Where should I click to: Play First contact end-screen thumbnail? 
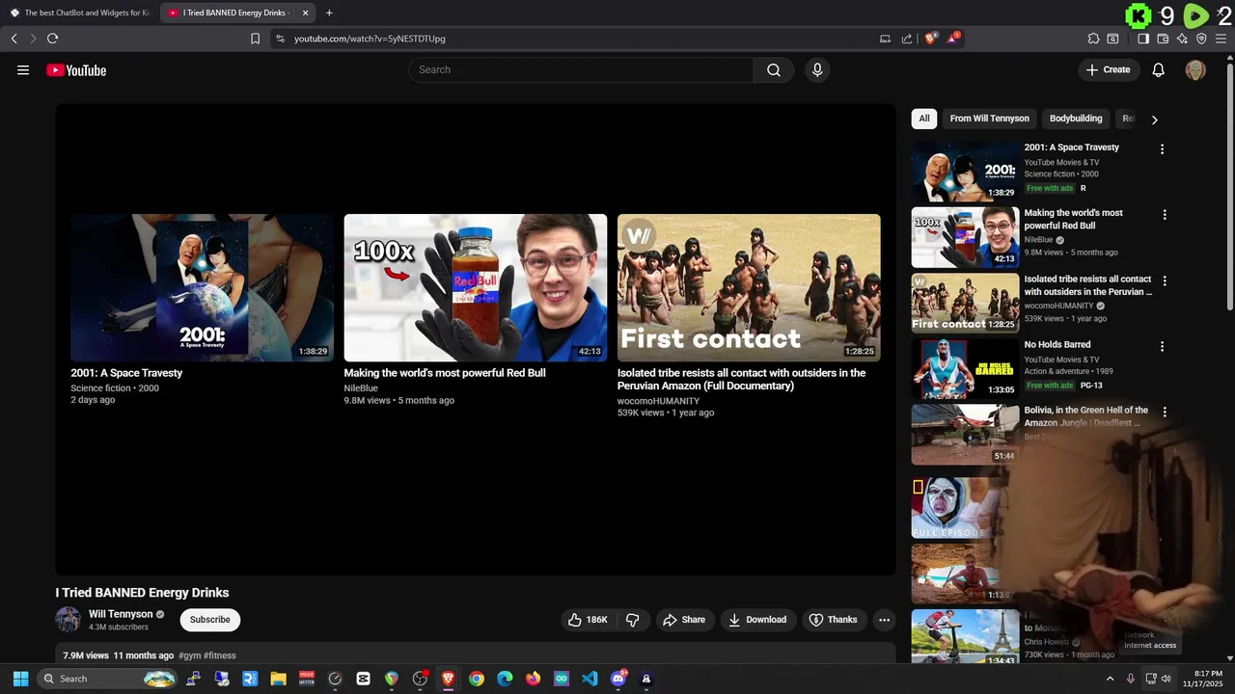[749, 287]
